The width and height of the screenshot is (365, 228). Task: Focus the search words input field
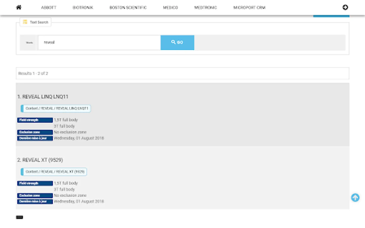(99, 42)
